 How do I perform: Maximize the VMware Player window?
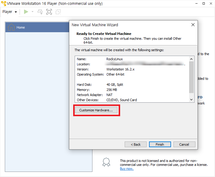[204, 3]
